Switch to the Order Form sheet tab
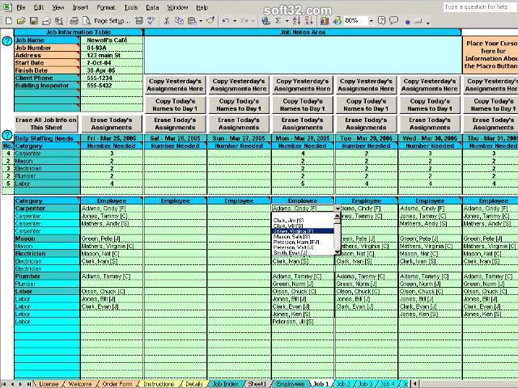This screenshot has height=388, width=518. click(x=117, y=384)
